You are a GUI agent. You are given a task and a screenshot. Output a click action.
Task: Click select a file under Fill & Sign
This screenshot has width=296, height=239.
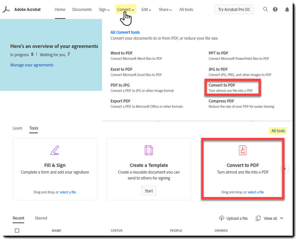(x=68, y=192)
